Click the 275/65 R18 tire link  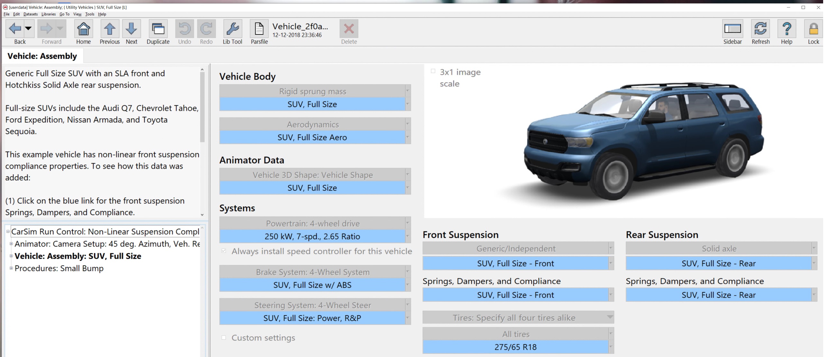tap(515, 347)
